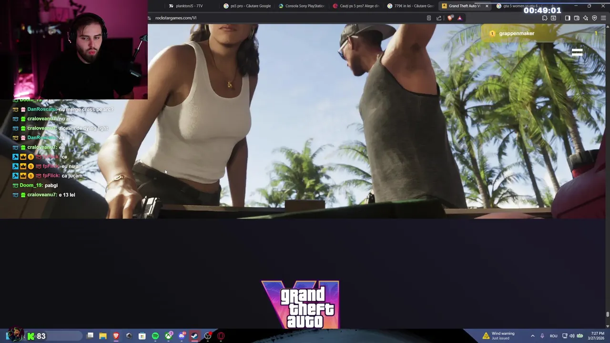Open the Xbox app in taskbar
610x343 pixels.
(x=169, y=336)
